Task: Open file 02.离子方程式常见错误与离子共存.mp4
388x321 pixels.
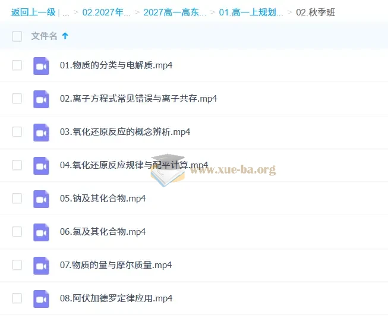Action: [x=138, y=99]
